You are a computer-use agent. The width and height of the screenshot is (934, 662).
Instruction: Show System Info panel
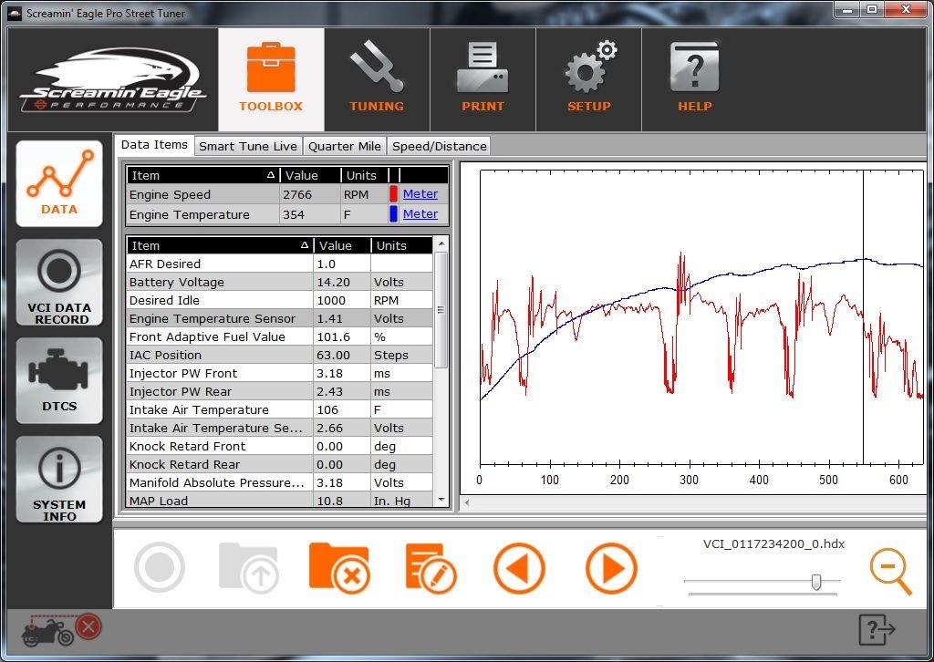[x=59, y=479]
